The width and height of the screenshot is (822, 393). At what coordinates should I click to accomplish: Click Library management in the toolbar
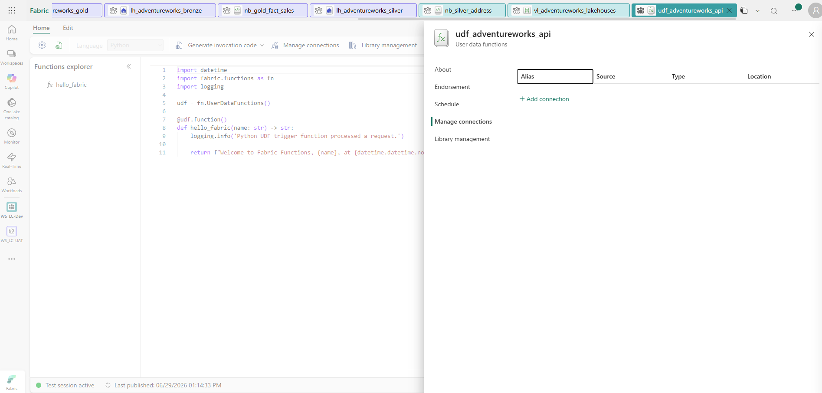[x=383, y=45]
